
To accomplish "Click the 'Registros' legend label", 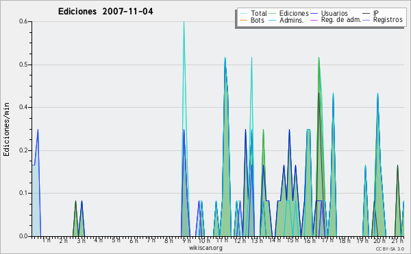I will [388, 20].
